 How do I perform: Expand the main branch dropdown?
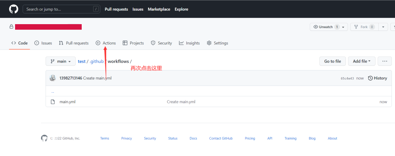click(60, 61)
